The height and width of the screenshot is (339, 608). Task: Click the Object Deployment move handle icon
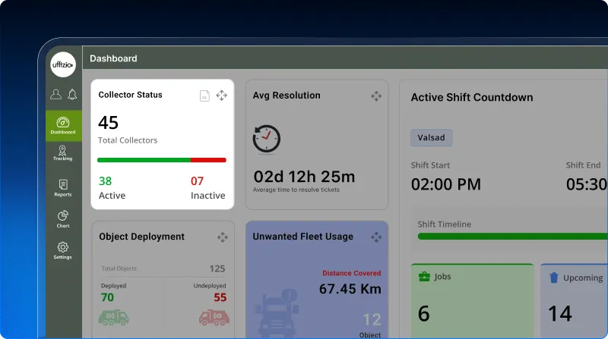click(x=223, y=237)
